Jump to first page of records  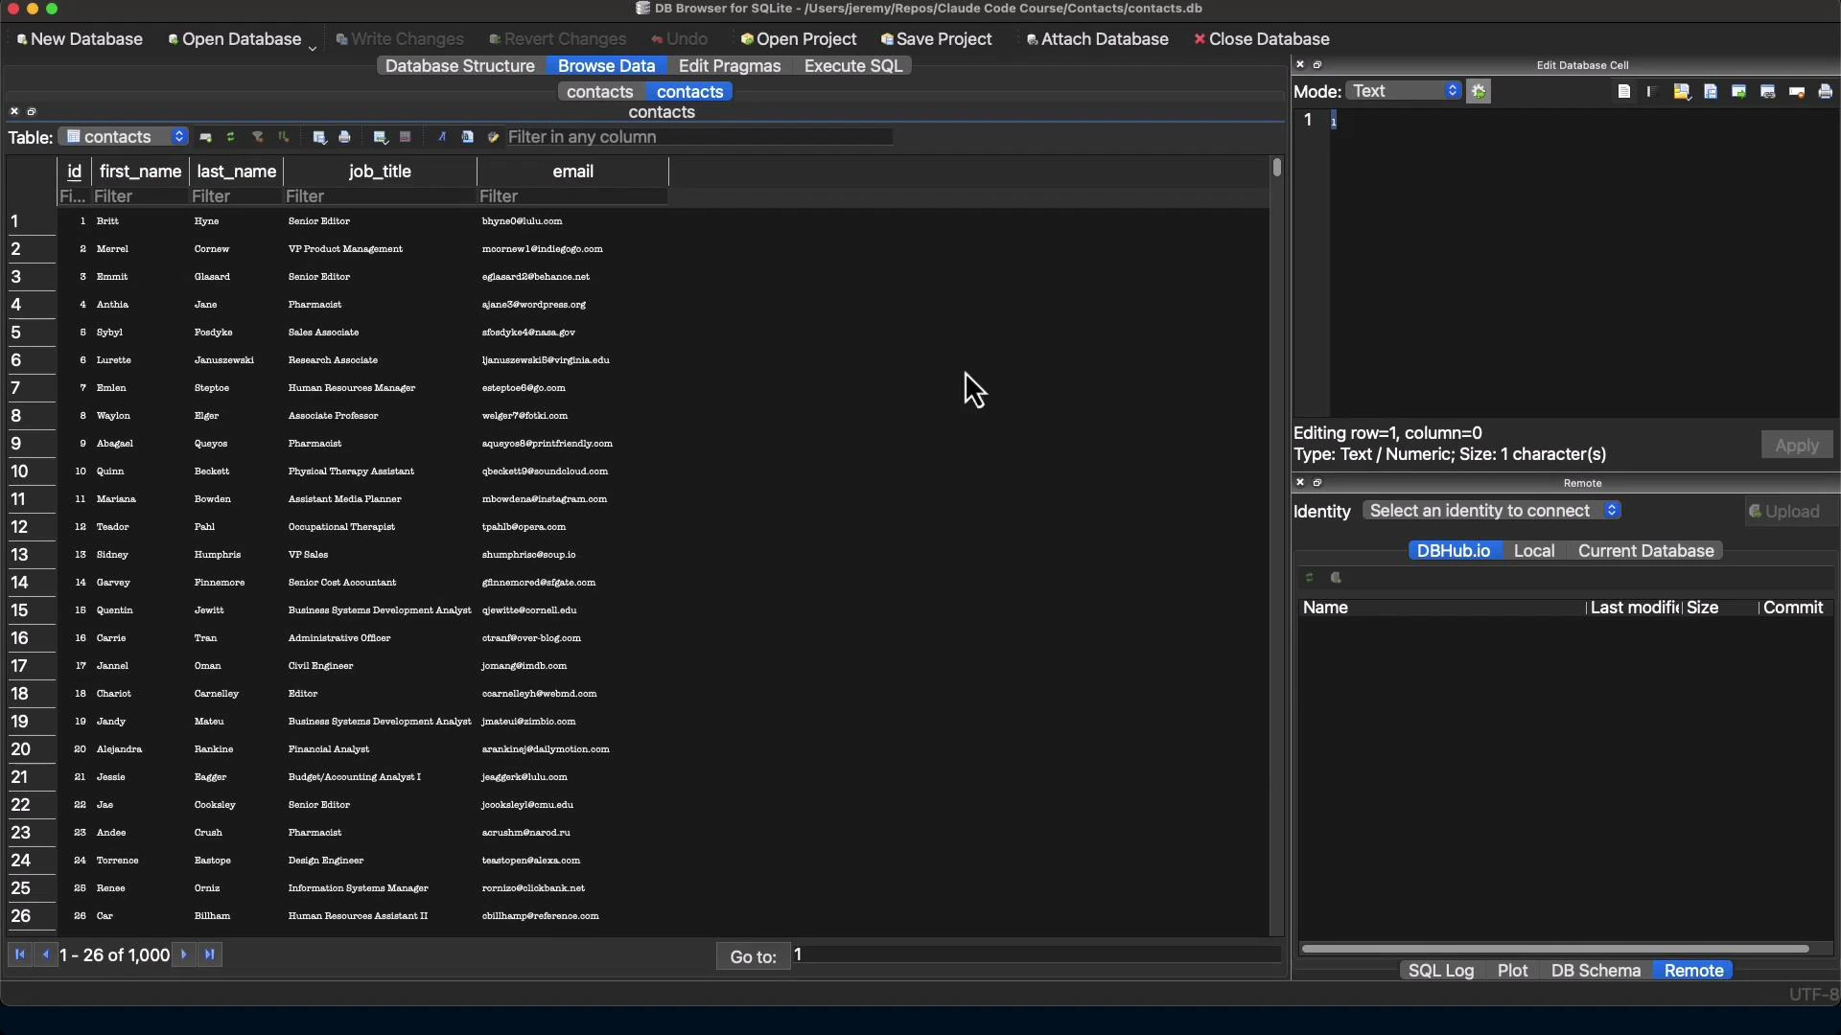coord(19,954)
